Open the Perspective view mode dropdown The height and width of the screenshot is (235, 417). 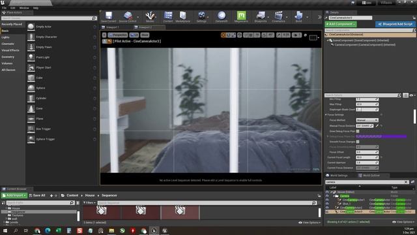coord(118,35)
